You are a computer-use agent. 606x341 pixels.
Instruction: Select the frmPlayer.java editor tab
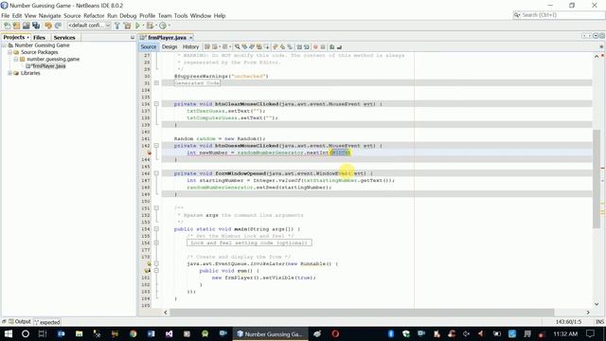click(167, 38)
